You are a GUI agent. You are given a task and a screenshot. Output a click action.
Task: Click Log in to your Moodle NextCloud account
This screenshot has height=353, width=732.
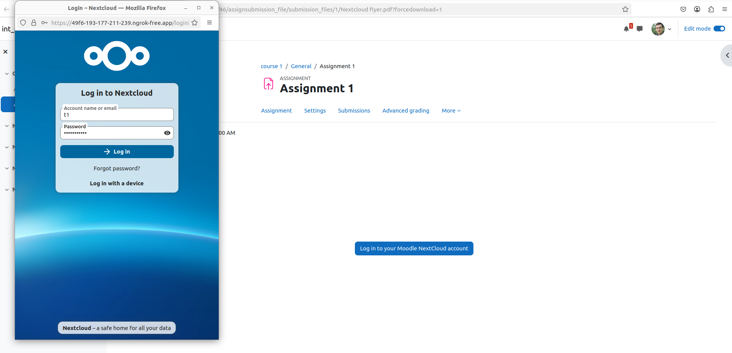414,248
